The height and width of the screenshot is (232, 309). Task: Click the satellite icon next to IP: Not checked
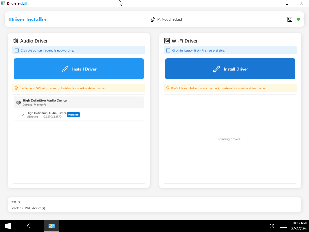coord(152,19)
